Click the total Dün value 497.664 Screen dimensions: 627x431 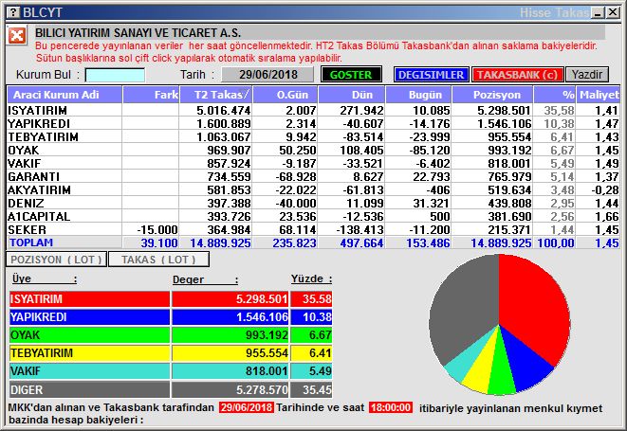click(362, 242)
